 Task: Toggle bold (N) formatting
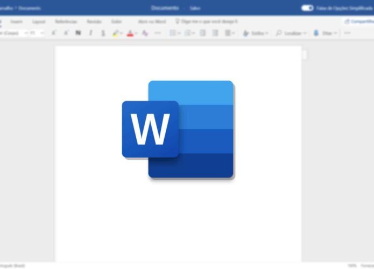pos(78,33)
